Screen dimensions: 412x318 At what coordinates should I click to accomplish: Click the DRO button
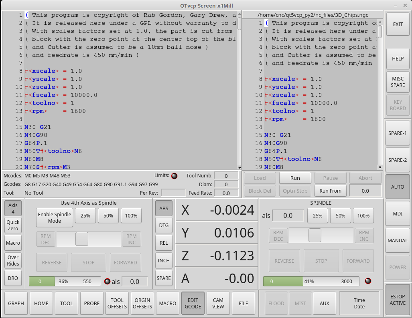pyautogui.click(x=13, y=278)
